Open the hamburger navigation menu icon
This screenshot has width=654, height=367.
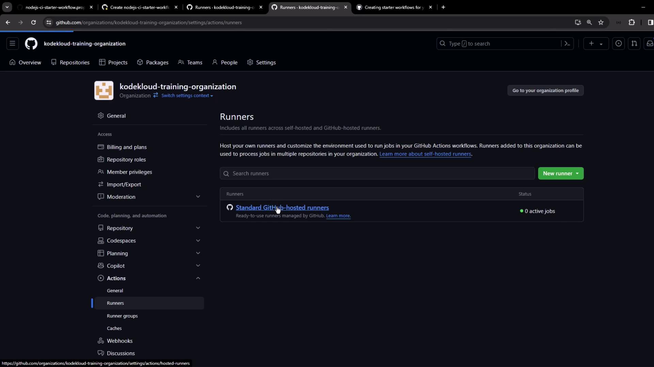point(12,43)
